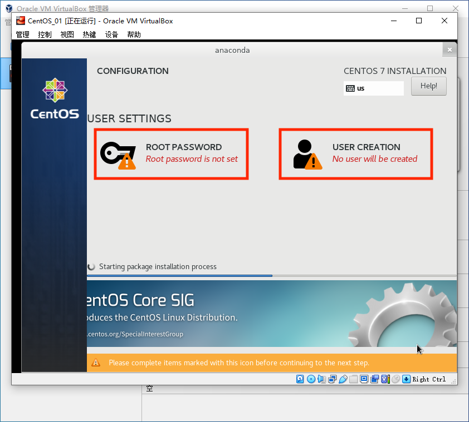469x422 pixels.
Task: Open the 视图 menu
Action: click(67, 34)
